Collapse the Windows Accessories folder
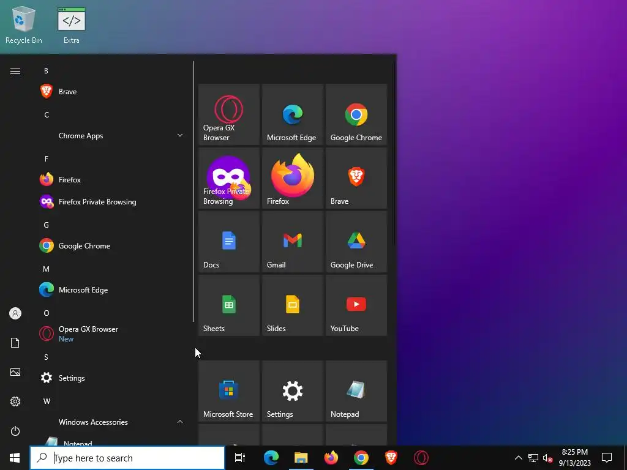The width and height of the screenshot is (627, 470). coord(113,422)
